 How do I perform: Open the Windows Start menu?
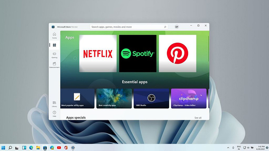3,148
